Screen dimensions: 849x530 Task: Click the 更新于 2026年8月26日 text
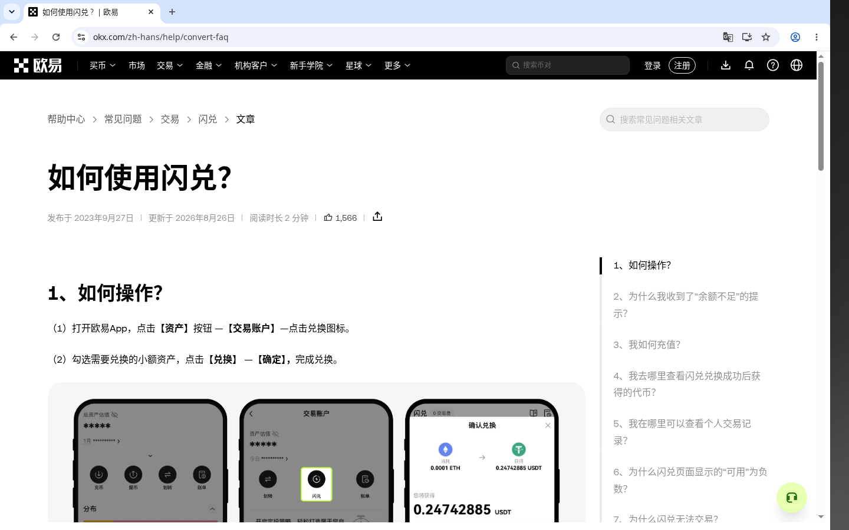pos(192,218)
